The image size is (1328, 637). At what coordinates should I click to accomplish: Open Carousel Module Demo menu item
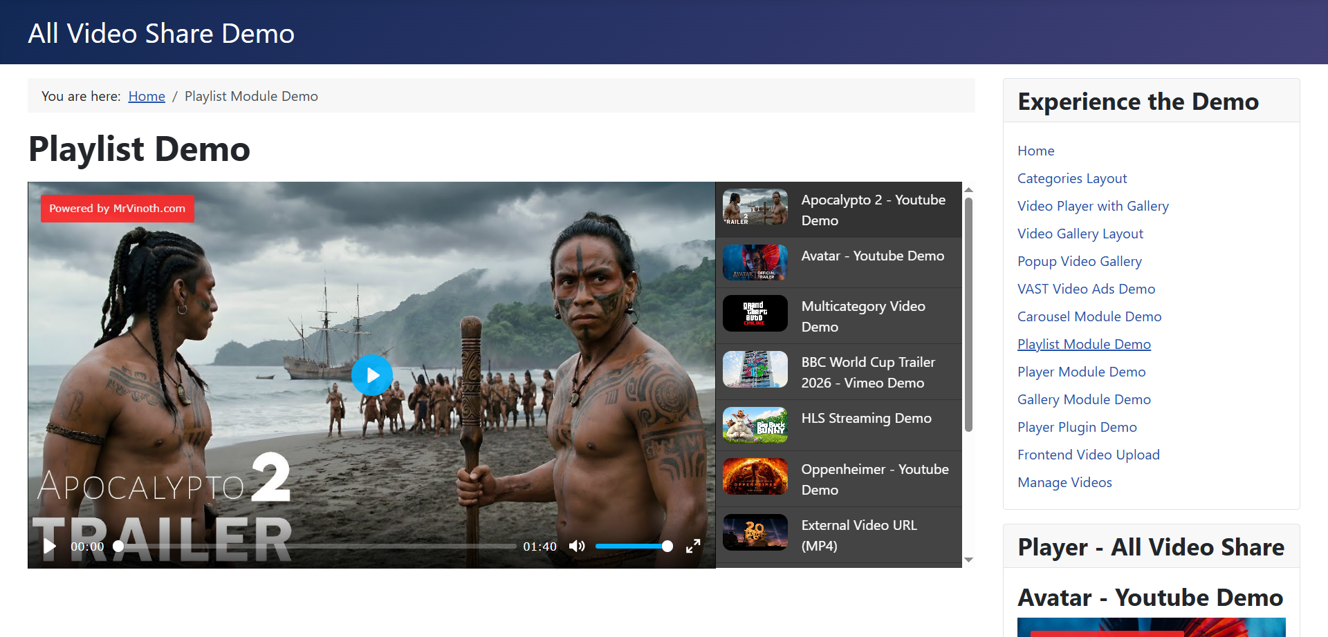[x=1089, y=316]
